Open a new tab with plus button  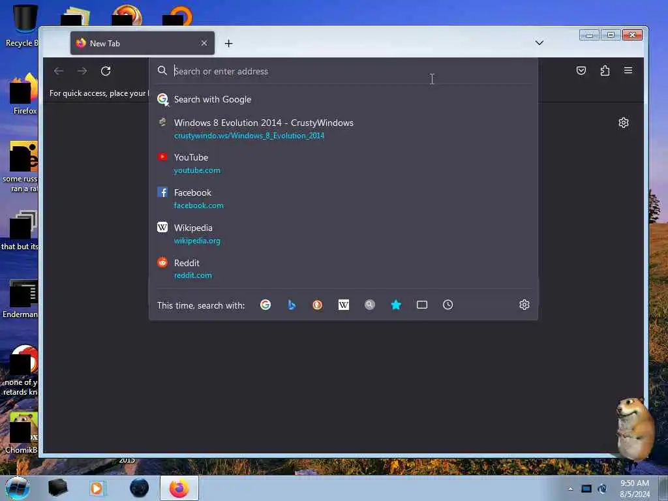229,44
